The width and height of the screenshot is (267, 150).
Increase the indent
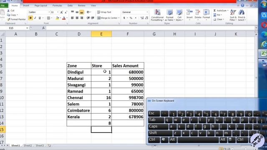point(93,18)
